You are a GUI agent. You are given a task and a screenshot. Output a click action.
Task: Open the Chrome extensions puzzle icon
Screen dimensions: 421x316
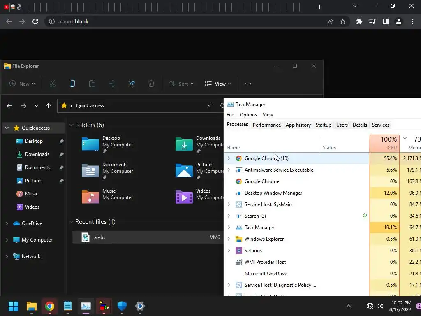[x=359, y=21]
